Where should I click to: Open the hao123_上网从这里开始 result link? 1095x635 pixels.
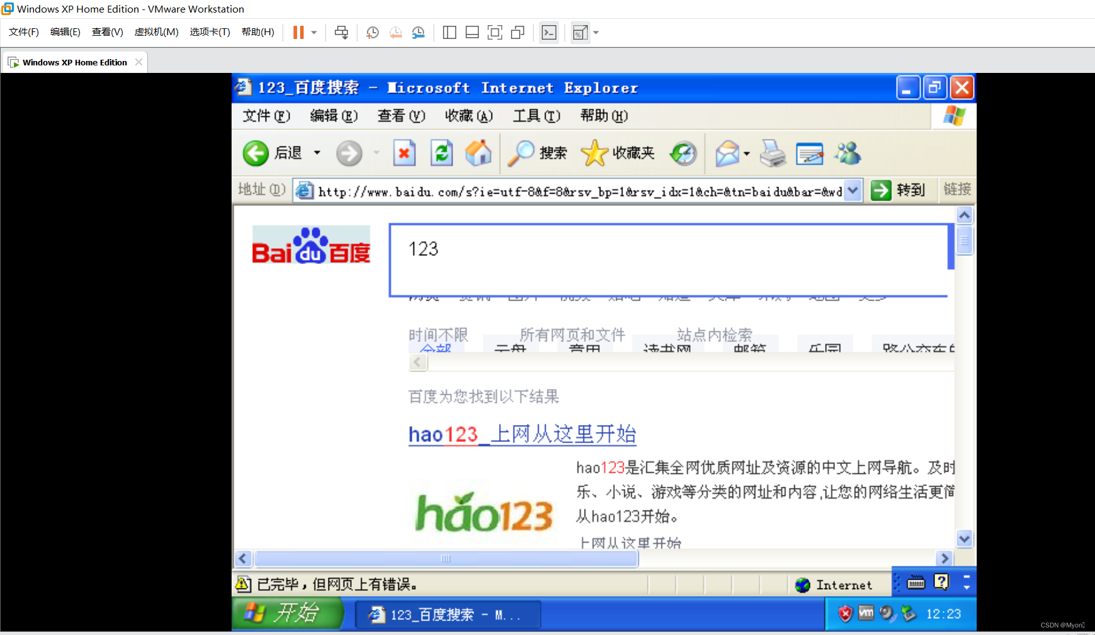[x=522, y=434]
